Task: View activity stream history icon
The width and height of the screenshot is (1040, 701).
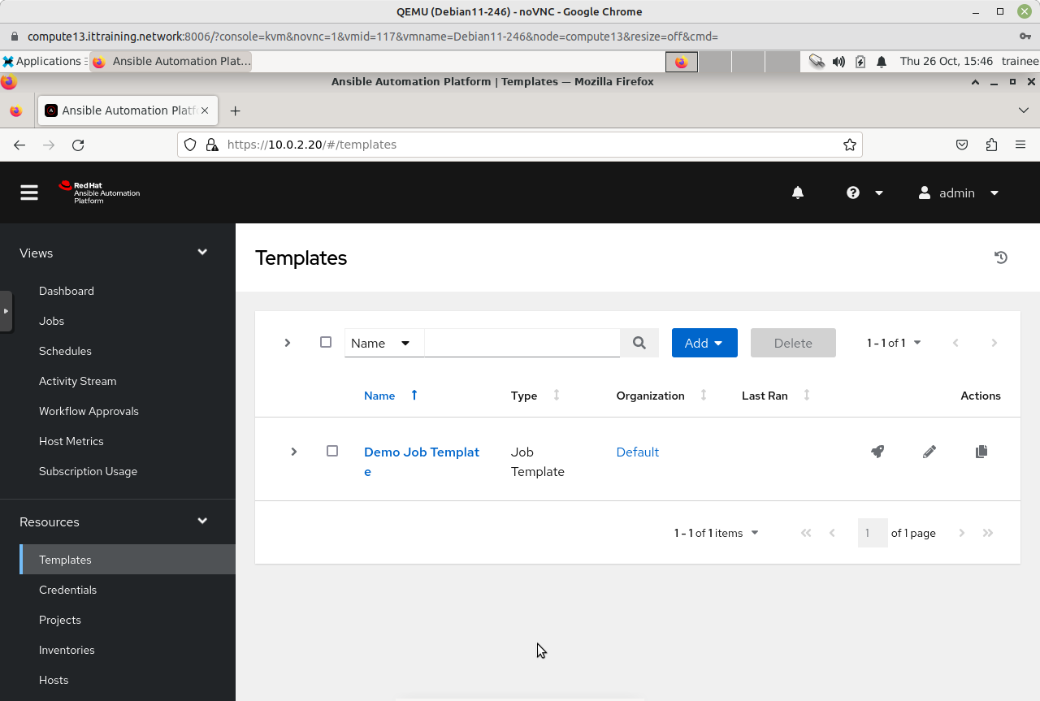Action: (x=1001, y=257)
